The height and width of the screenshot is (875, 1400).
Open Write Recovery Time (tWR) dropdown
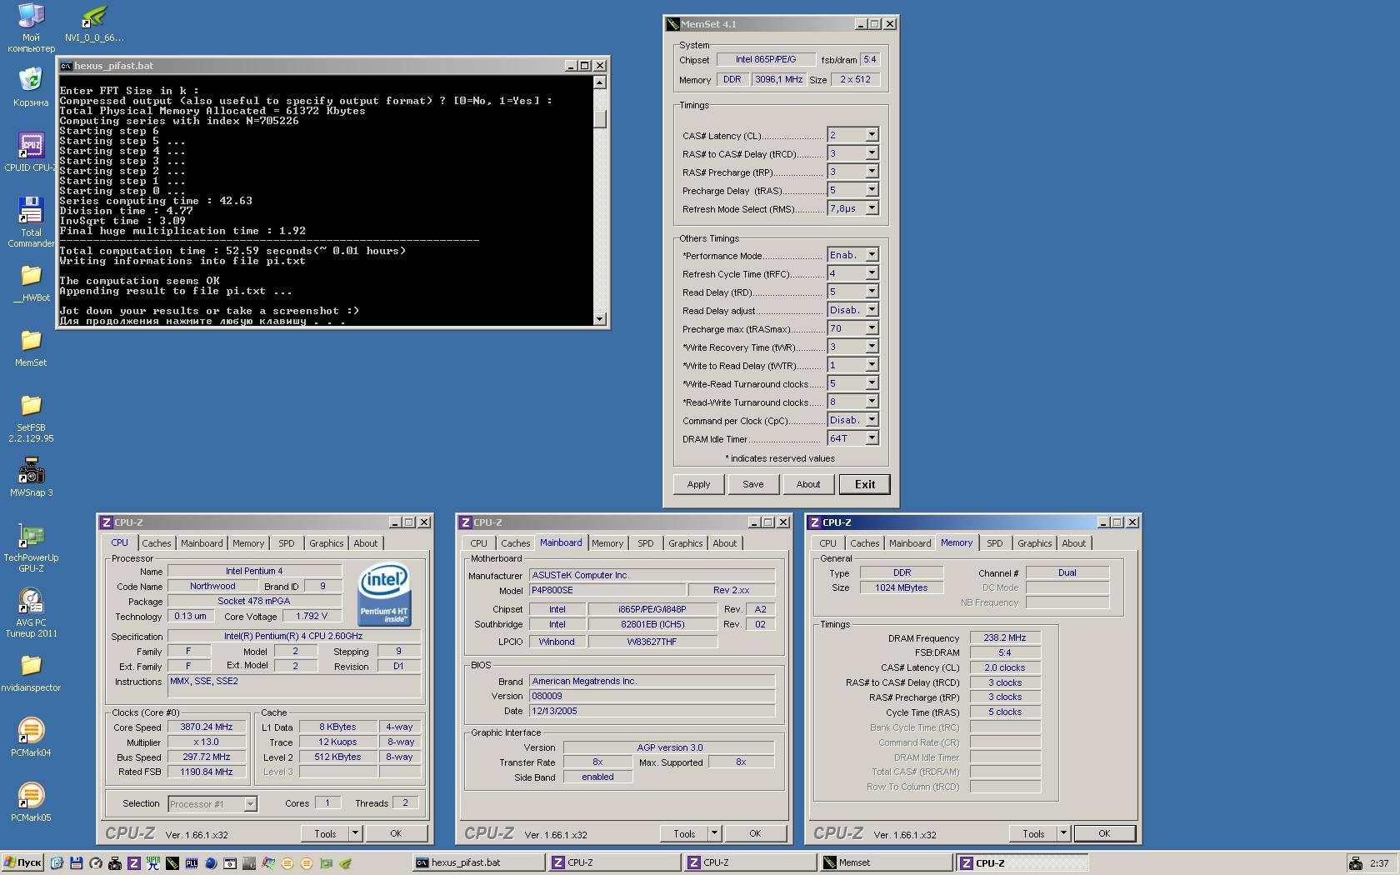[x=872, y=347]
